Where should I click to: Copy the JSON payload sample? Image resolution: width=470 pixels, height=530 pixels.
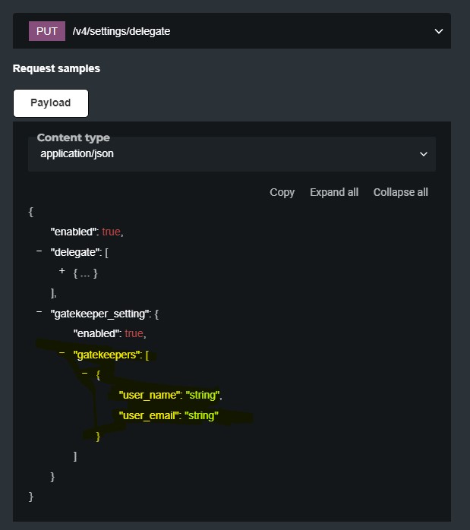coord(282,192)
